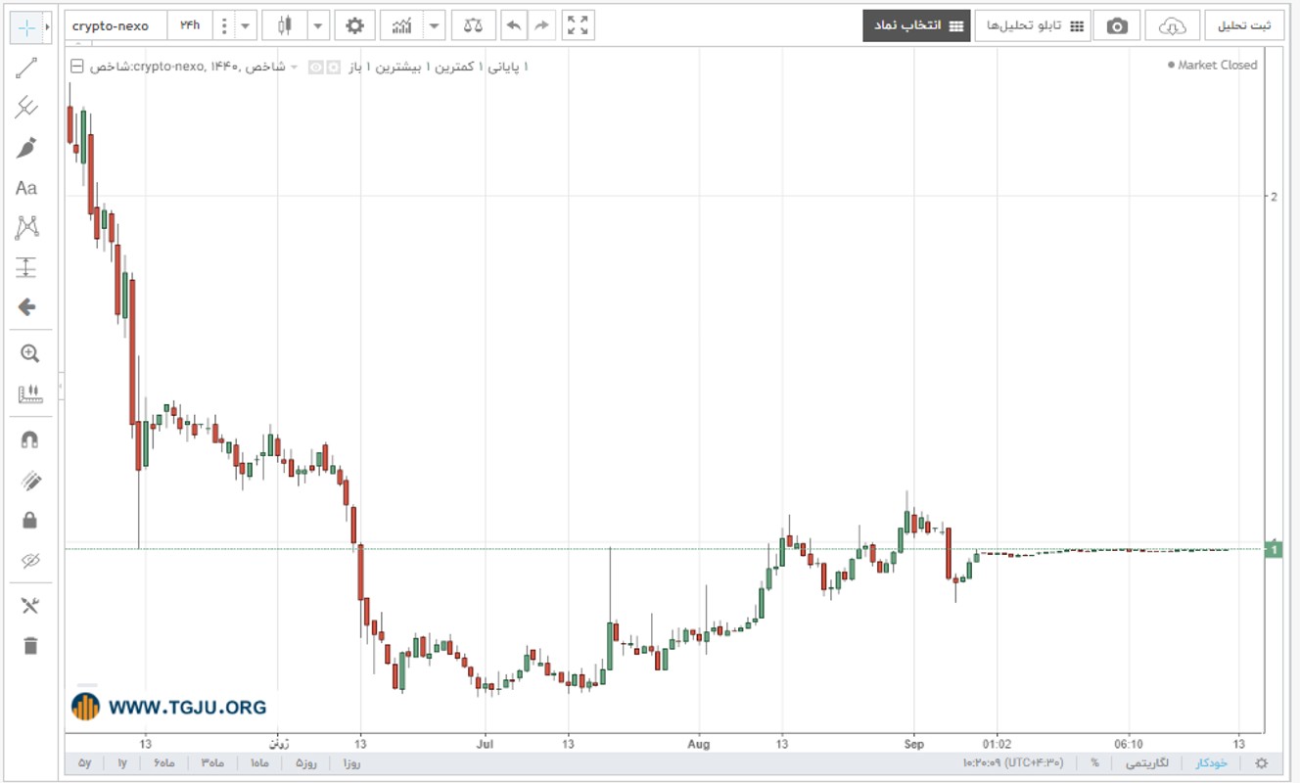Click the trash remove drawings icon
The height and width of the screenshot is (783, 1300).
(29, 646)
